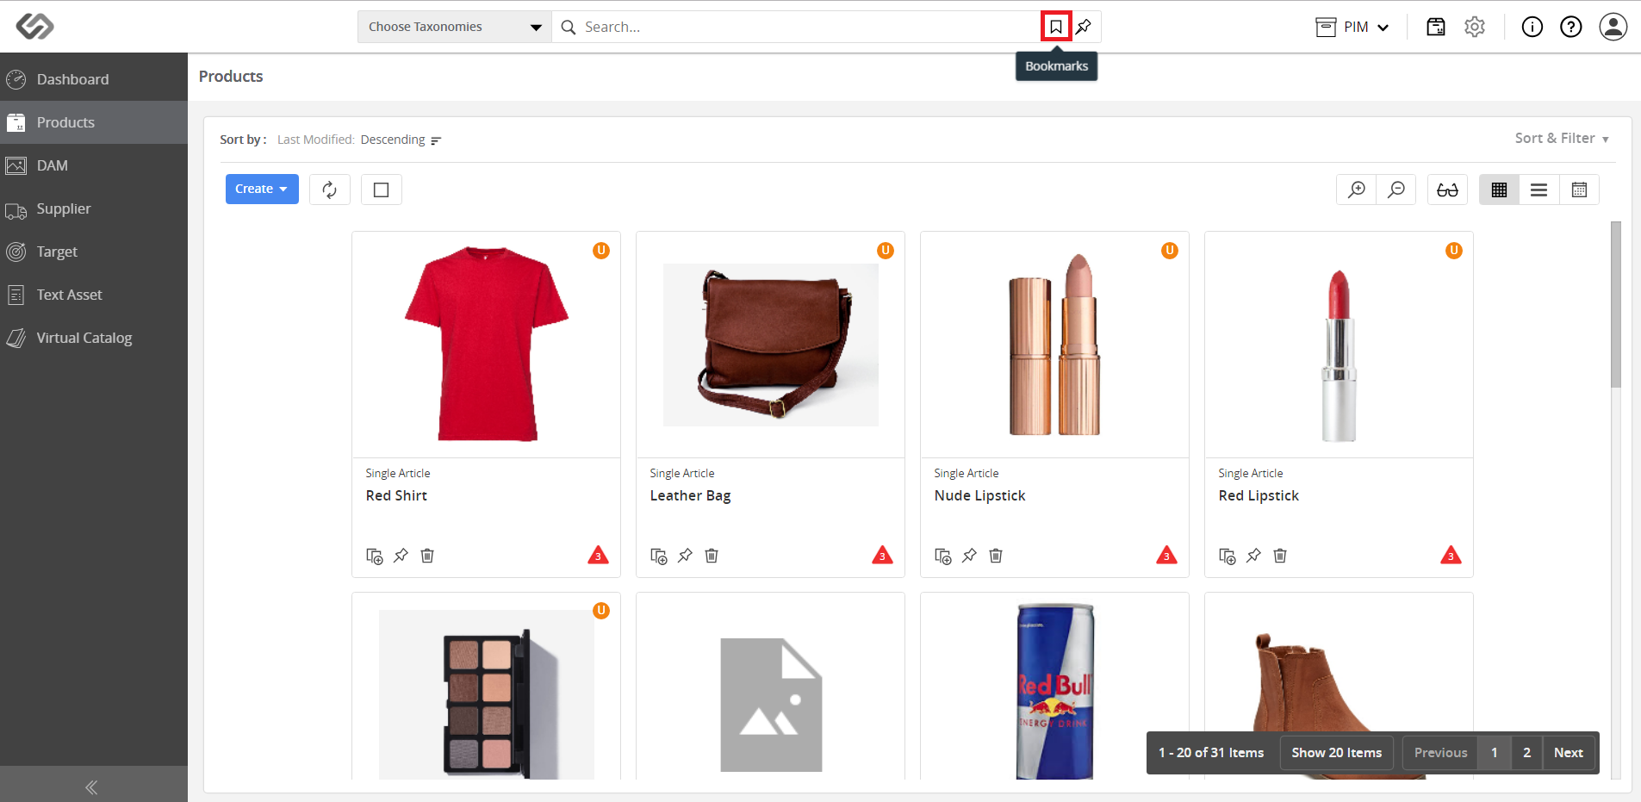This screenshot has height=802, width=1641.
Task: Click the zoom out magnifier icon
Action: click(x=1396, y=190)
